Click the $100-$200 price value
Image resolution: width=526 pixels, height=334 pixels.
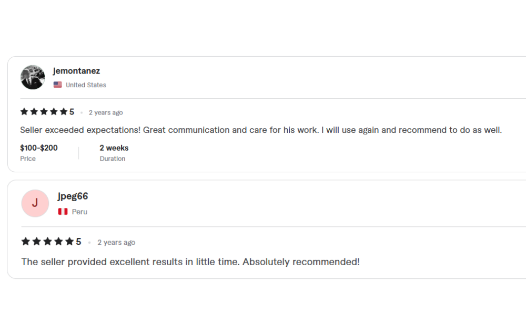pos(39,148)
